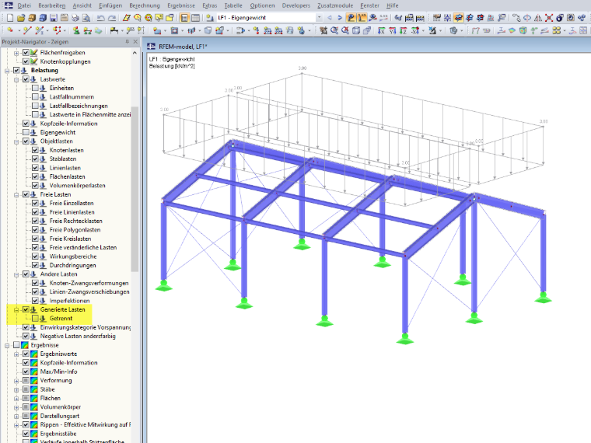Check the Eigengewicht checkbox in navigator
Screen dimensions: 591x443
pyautogui.click(x=26, y=132)
